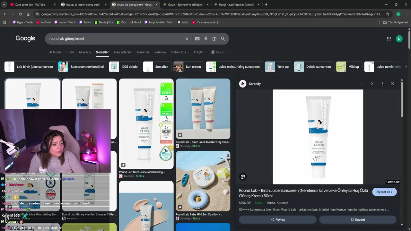The height and width of the screenshot is (231, 411).
Task: Open the Google apps grid
Action: pos(389,39)
